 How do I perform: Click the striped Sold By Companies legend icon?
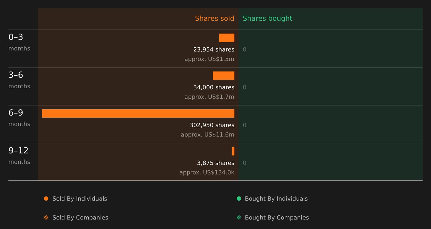click(x=46, y=218)
